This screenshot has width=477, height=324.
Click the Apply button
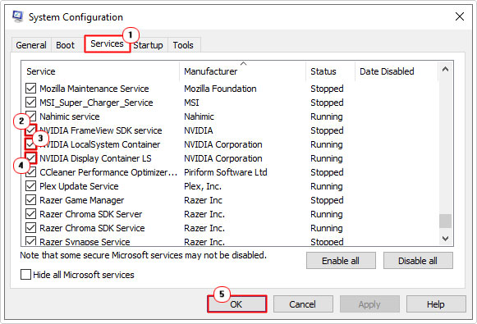[369, 304]
